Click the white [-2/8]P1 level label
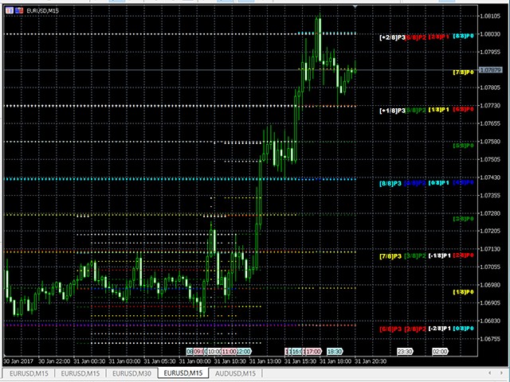 (x=440, y=329)
